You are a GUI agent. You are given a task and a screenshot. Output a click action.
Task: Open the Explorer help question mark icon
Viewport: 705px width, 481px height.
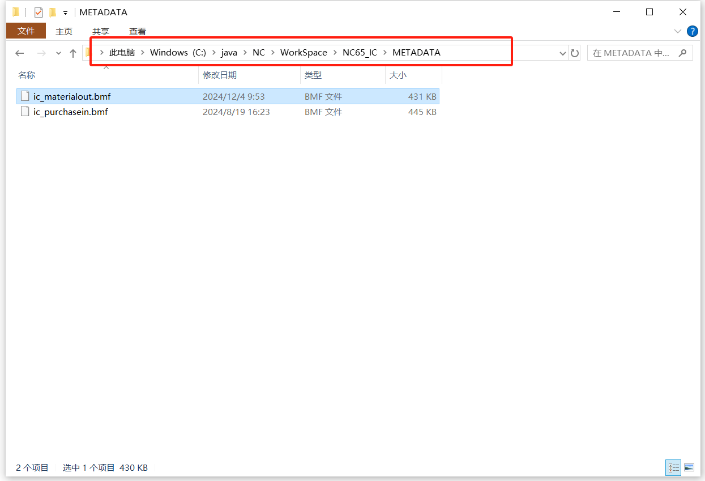pos(692,31)
